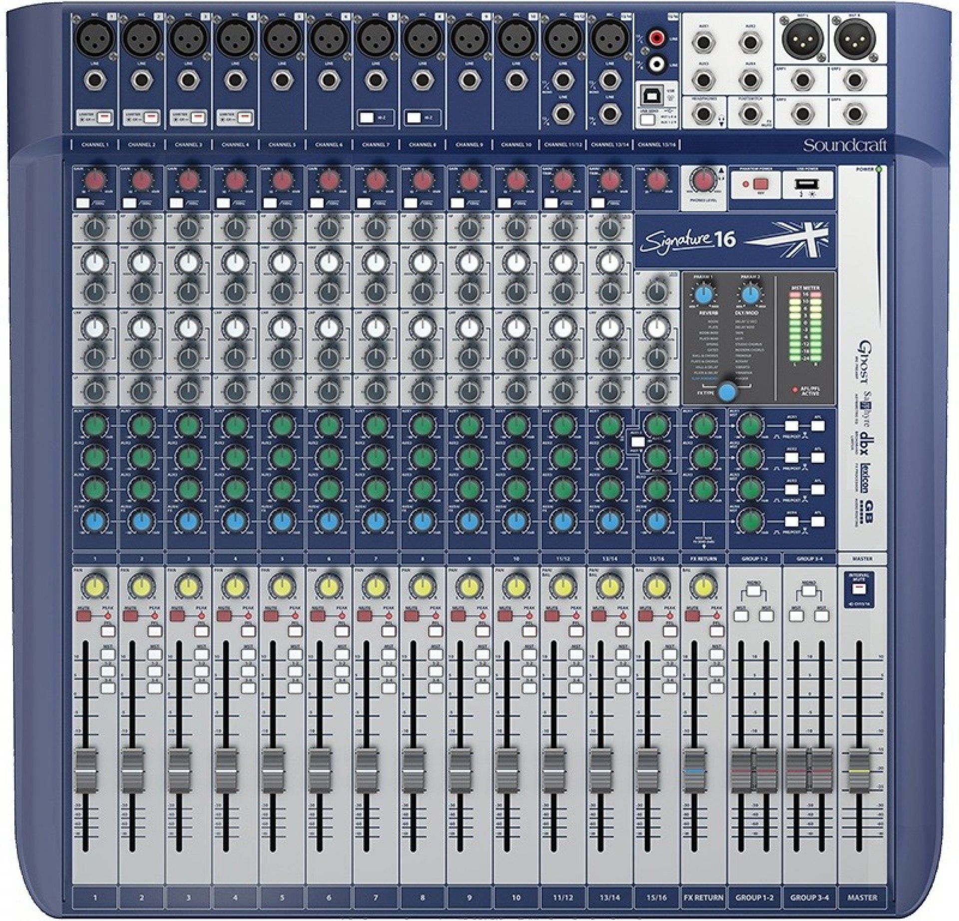The image size is (959, 921).
Task: Click the AUX4 output jack
Action: 750,79
